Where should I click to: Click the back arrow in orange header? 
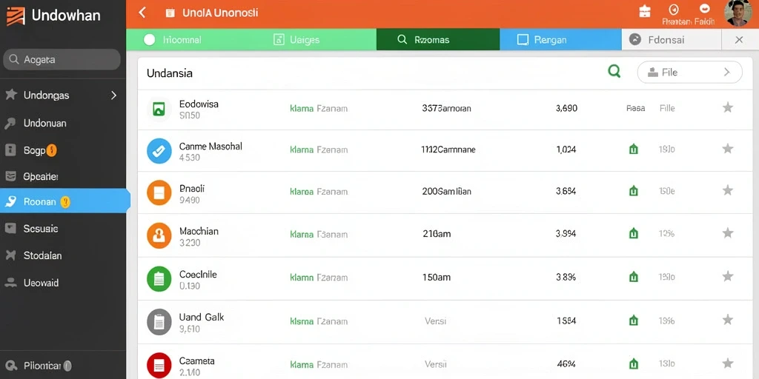(x=142, y=13)
